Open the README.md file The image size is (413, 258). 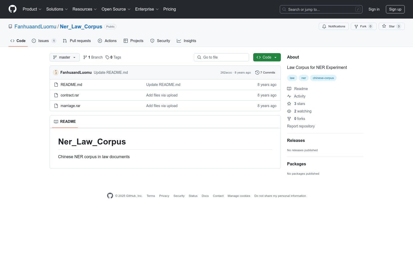71,85
